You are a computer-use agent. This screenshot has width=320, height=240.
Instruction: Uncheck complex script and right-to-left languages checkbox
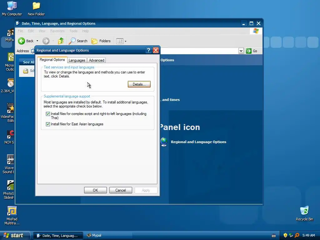48,114
